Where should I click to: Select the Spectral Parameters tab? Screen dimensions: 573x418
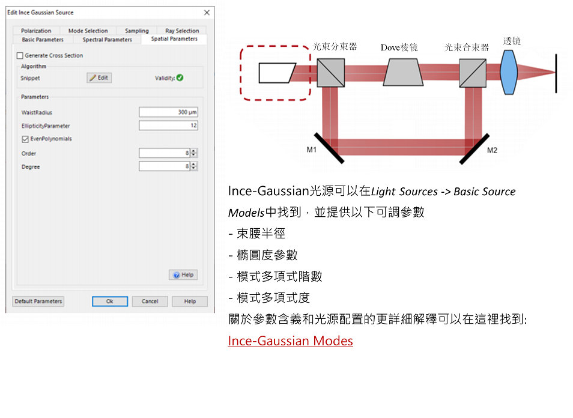click(107, 40)
